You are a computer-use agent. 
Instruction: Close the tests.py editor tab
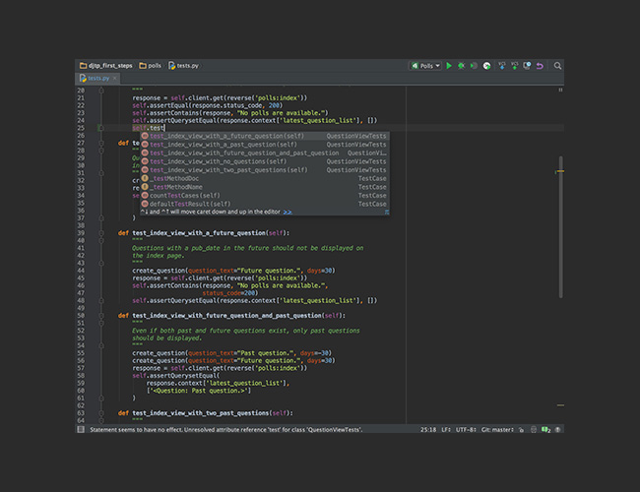tap(114, 78)
